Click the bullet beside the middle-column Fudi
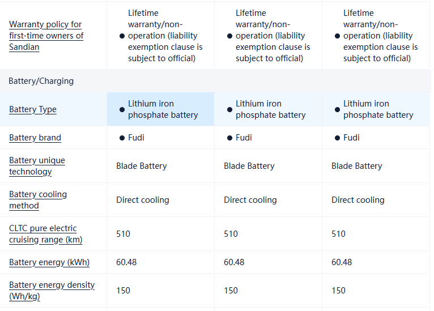 pos(229,138)
